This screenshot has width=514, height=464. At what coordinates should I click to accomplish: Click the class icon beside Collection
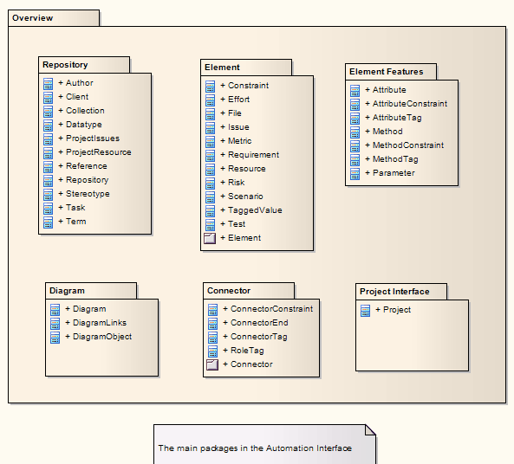tap(49, 112)
